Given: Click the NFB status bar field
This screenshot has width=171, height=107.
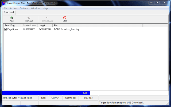Looking at the screenshot, I should (x=43, y=98).
